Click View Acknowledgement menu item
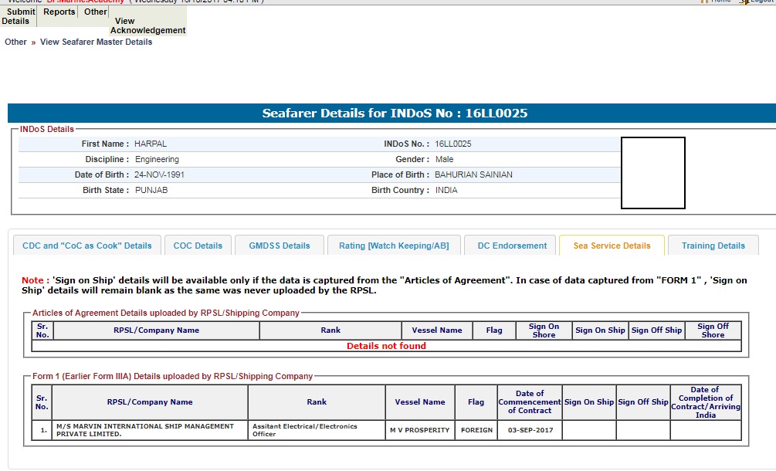 147,26
